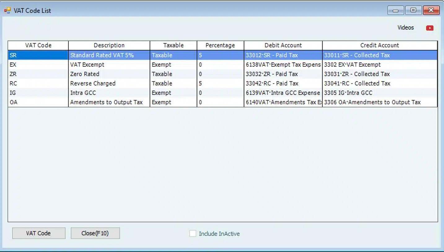Click Reverse Charged description cell

pyautogui.click(x=109, y=83)
